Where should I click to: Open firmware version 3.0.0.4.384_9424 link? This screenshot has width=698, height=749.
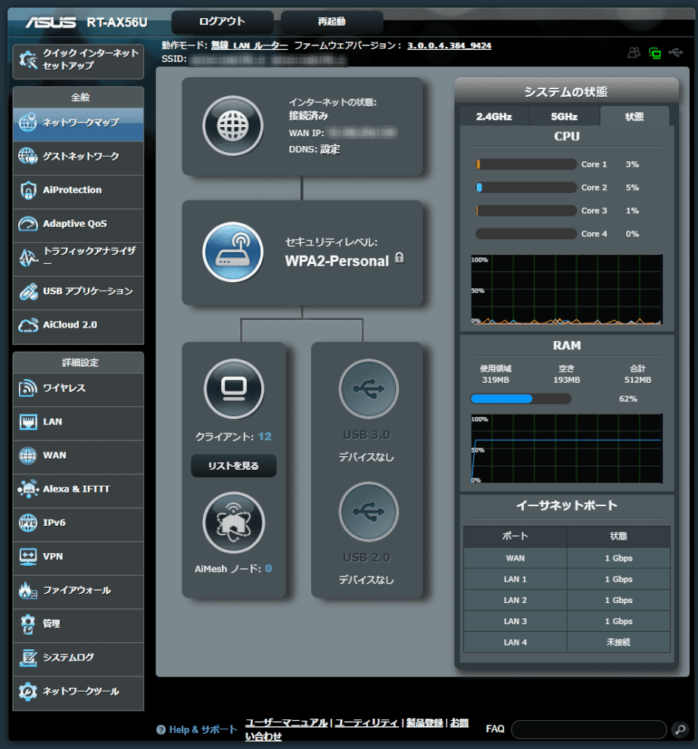[x=450, y=46]
